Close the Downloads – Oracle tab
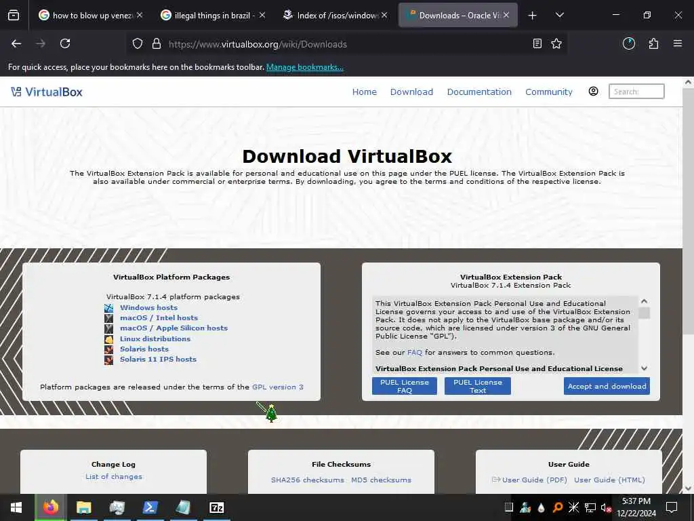Image resolution: width=694 pixels, height=521 pixels. pyautogui.click(x=506, y=15)
